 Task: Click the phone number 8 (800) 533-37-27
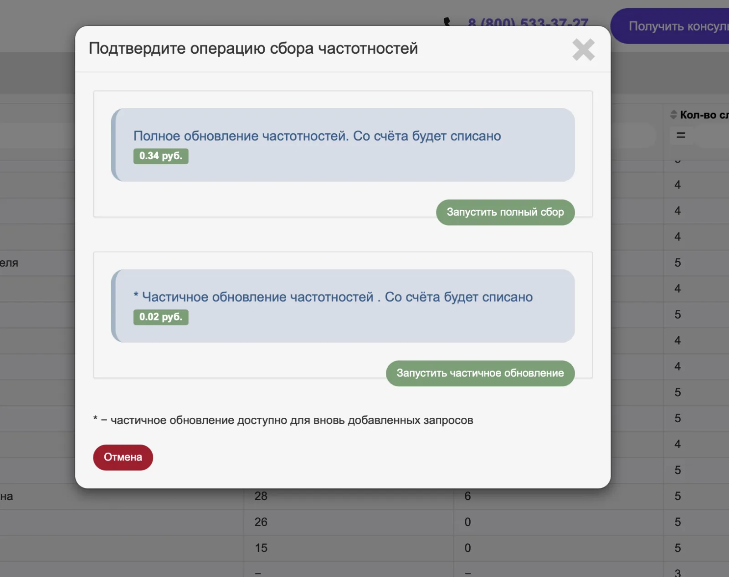click(528, 22)
